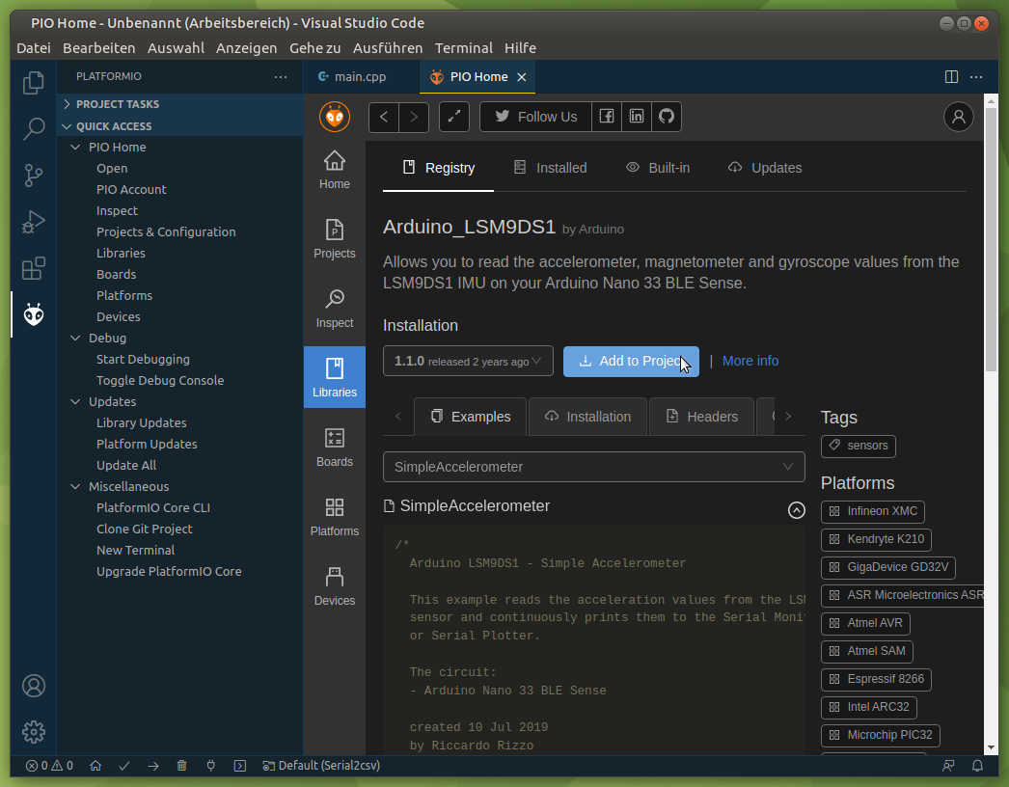Open the Source Control view

click(34, 175)
